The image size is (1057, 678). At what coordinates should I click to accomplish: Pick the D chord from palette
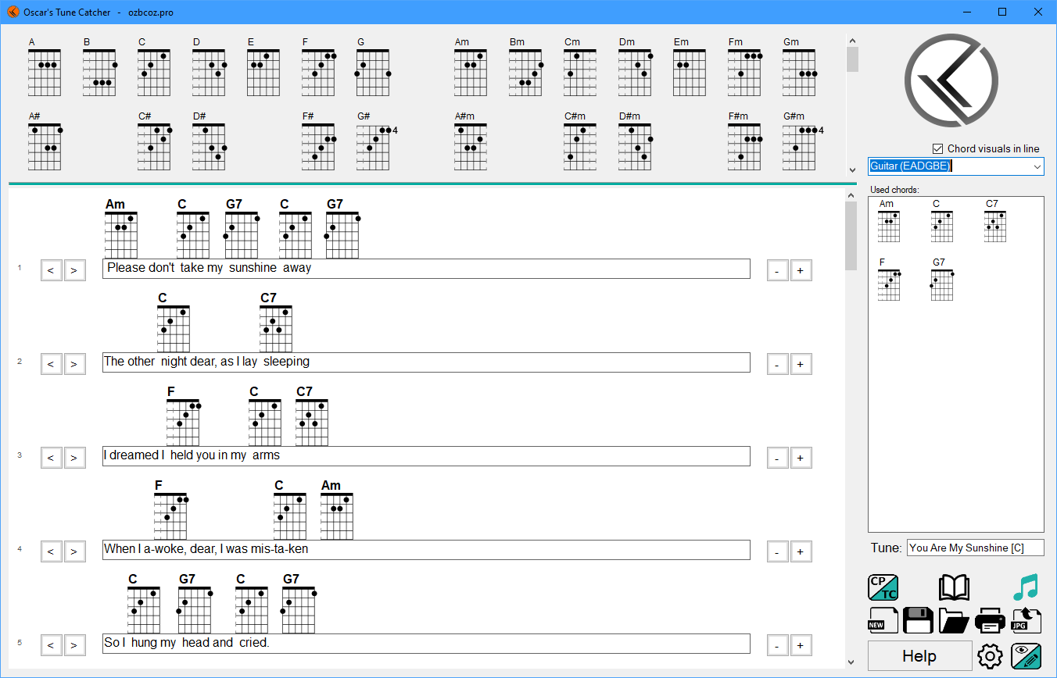[x=210, y=66]
